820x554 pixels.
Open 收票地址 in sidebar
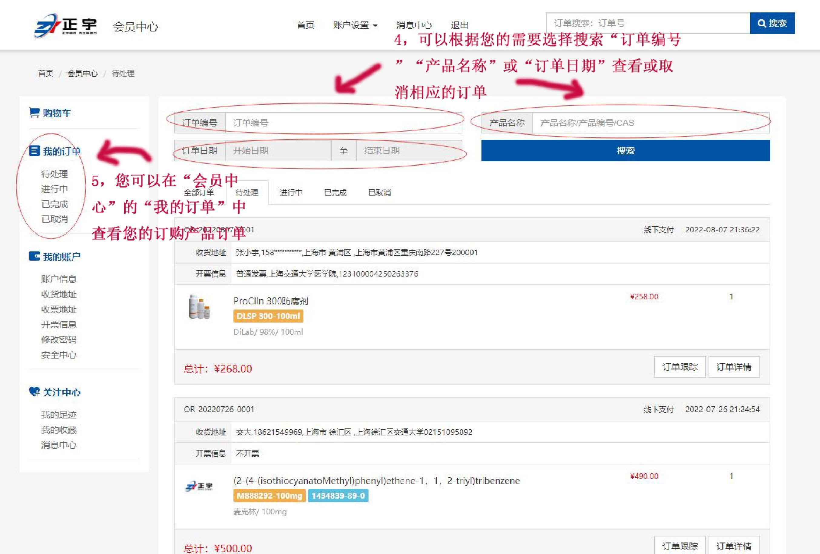pyautogui.click(x=58, y=309)
